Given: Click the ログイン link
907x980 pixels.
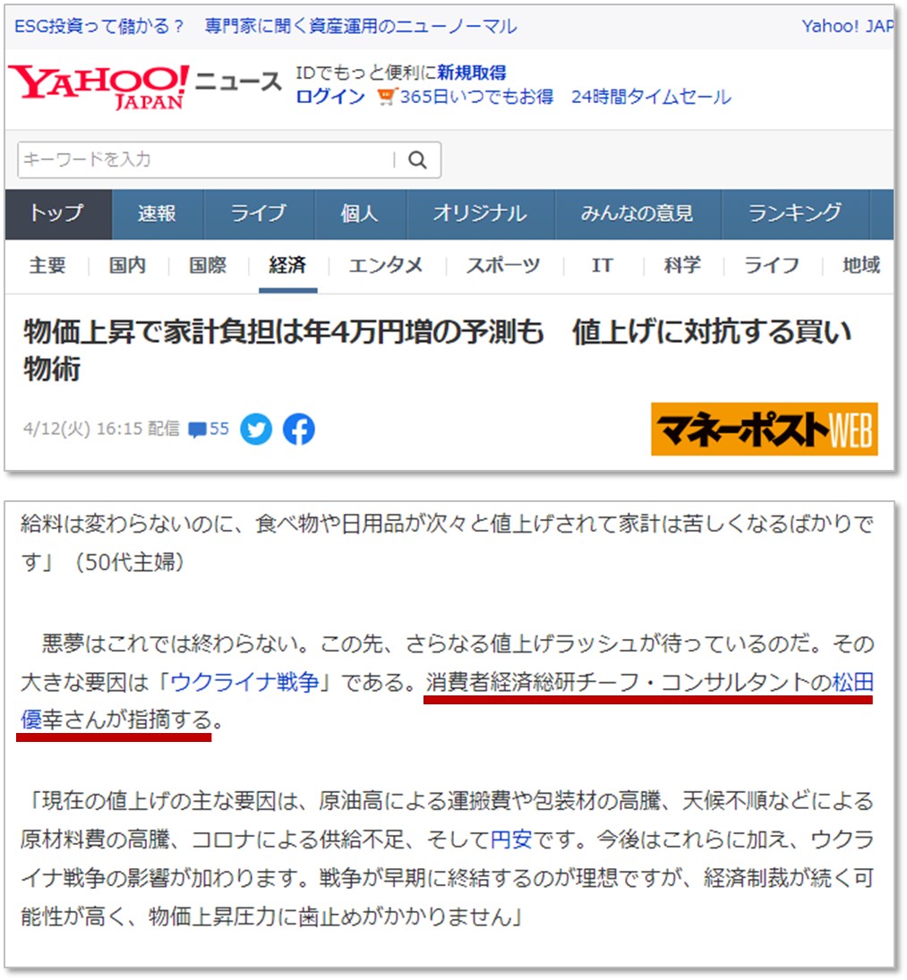Looking at the screenshot, I should pyautogui.click(x=330, y=97).
